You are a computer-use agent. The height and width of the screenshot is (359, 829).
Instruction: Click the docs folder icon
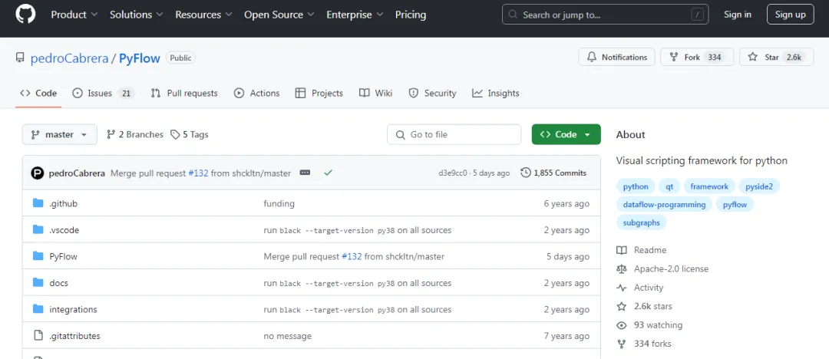click(x=38, y=283)
